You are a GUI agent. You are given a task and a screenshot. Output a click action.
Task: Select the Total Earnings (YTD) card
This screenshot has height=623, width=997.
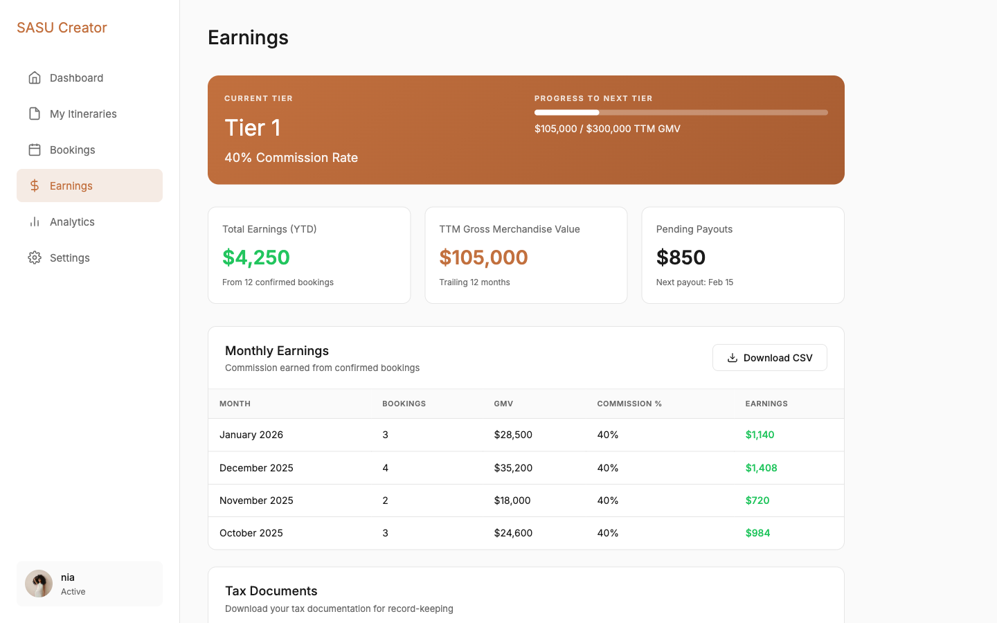(x=309, y=255)
